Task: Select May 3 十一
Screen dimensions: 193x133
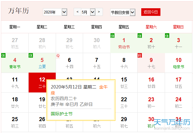Action: [x=178, y=43]
